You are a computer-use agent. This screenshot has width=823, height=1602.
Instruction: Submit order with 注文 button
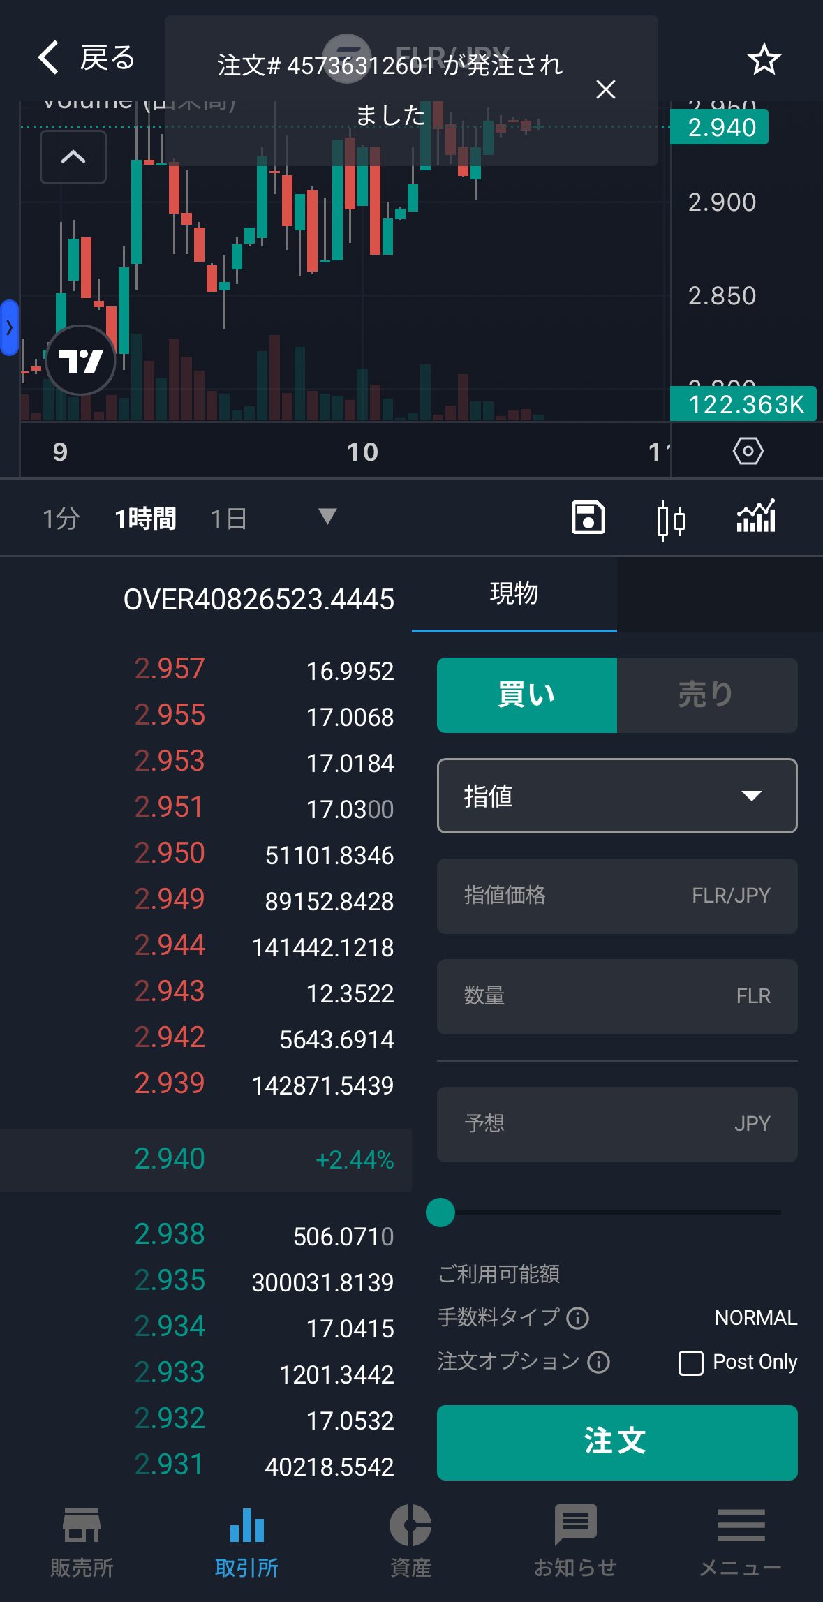pos(617,1442)
